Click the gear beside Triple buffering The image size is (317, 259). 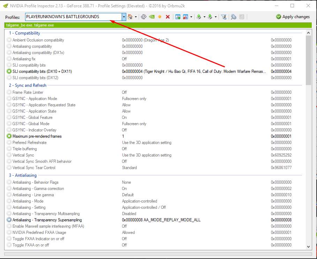9,149
